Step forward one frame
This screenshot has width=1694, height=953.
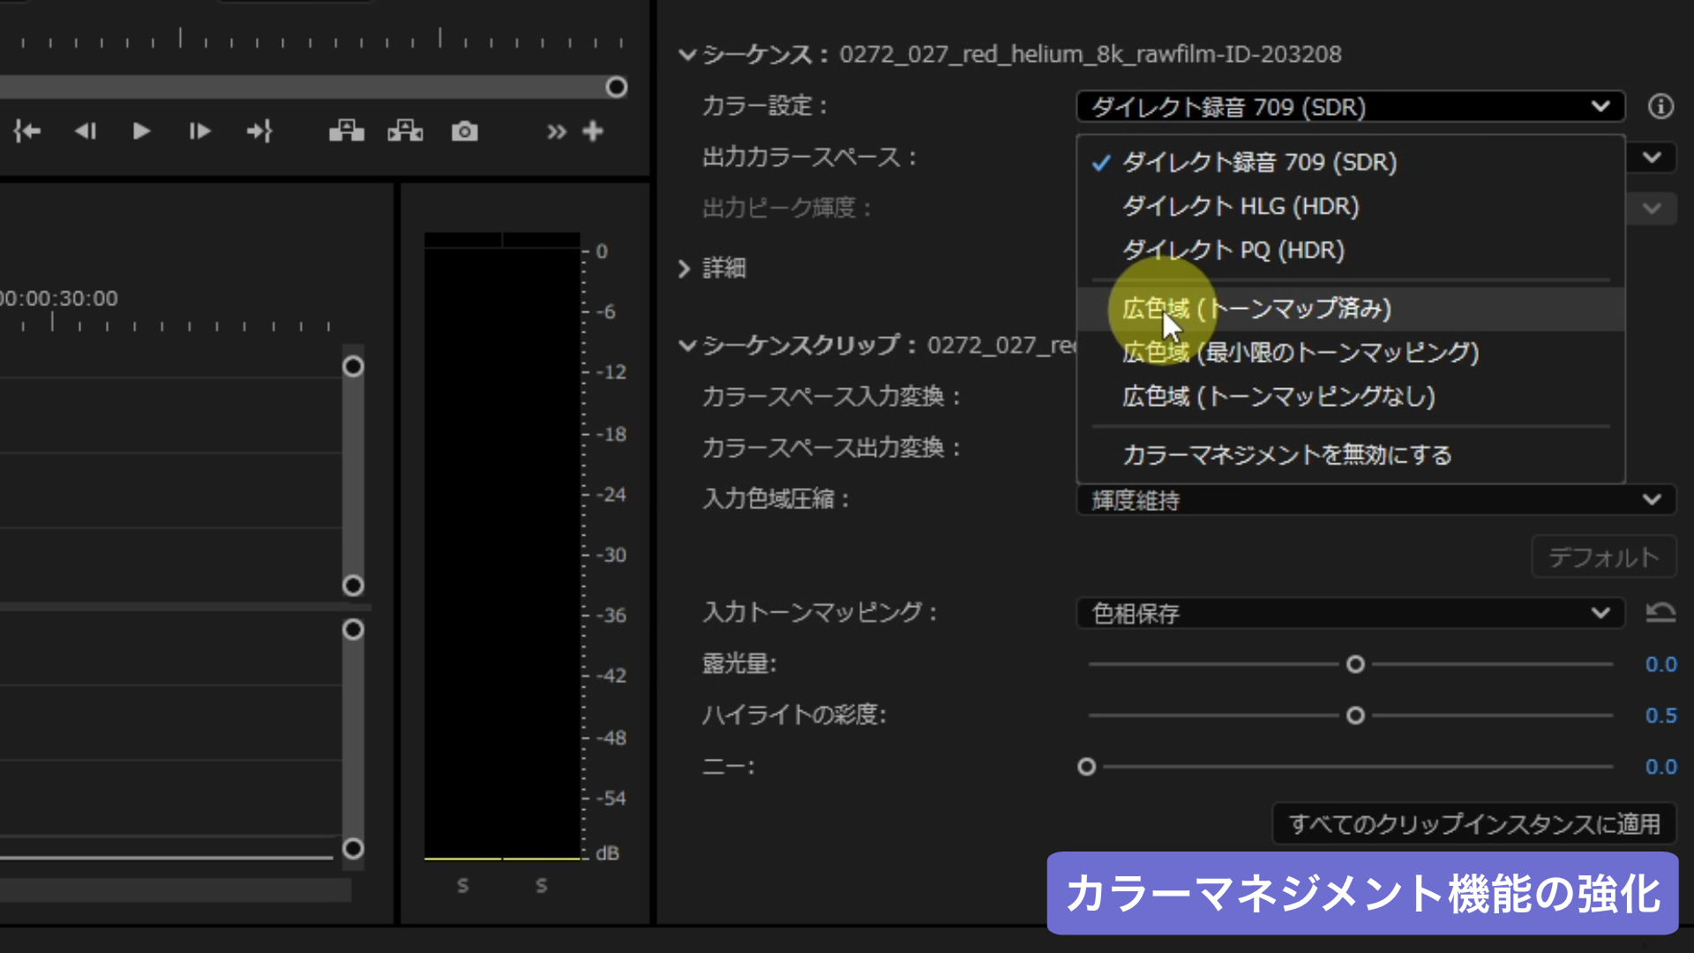tap(199, 131)
